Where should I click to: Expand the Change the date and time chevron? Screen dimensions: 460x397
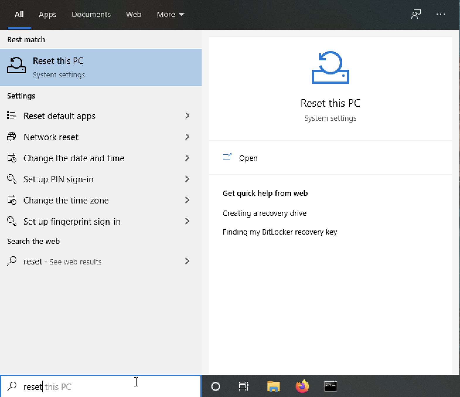(187, 158)
